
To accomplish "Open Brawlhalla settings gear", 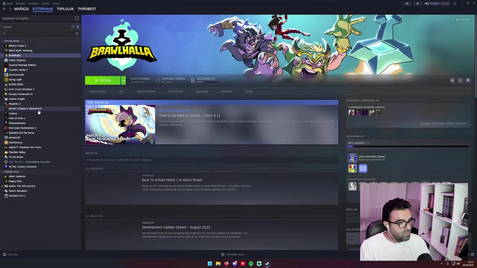I will click(x=452, y=80).
